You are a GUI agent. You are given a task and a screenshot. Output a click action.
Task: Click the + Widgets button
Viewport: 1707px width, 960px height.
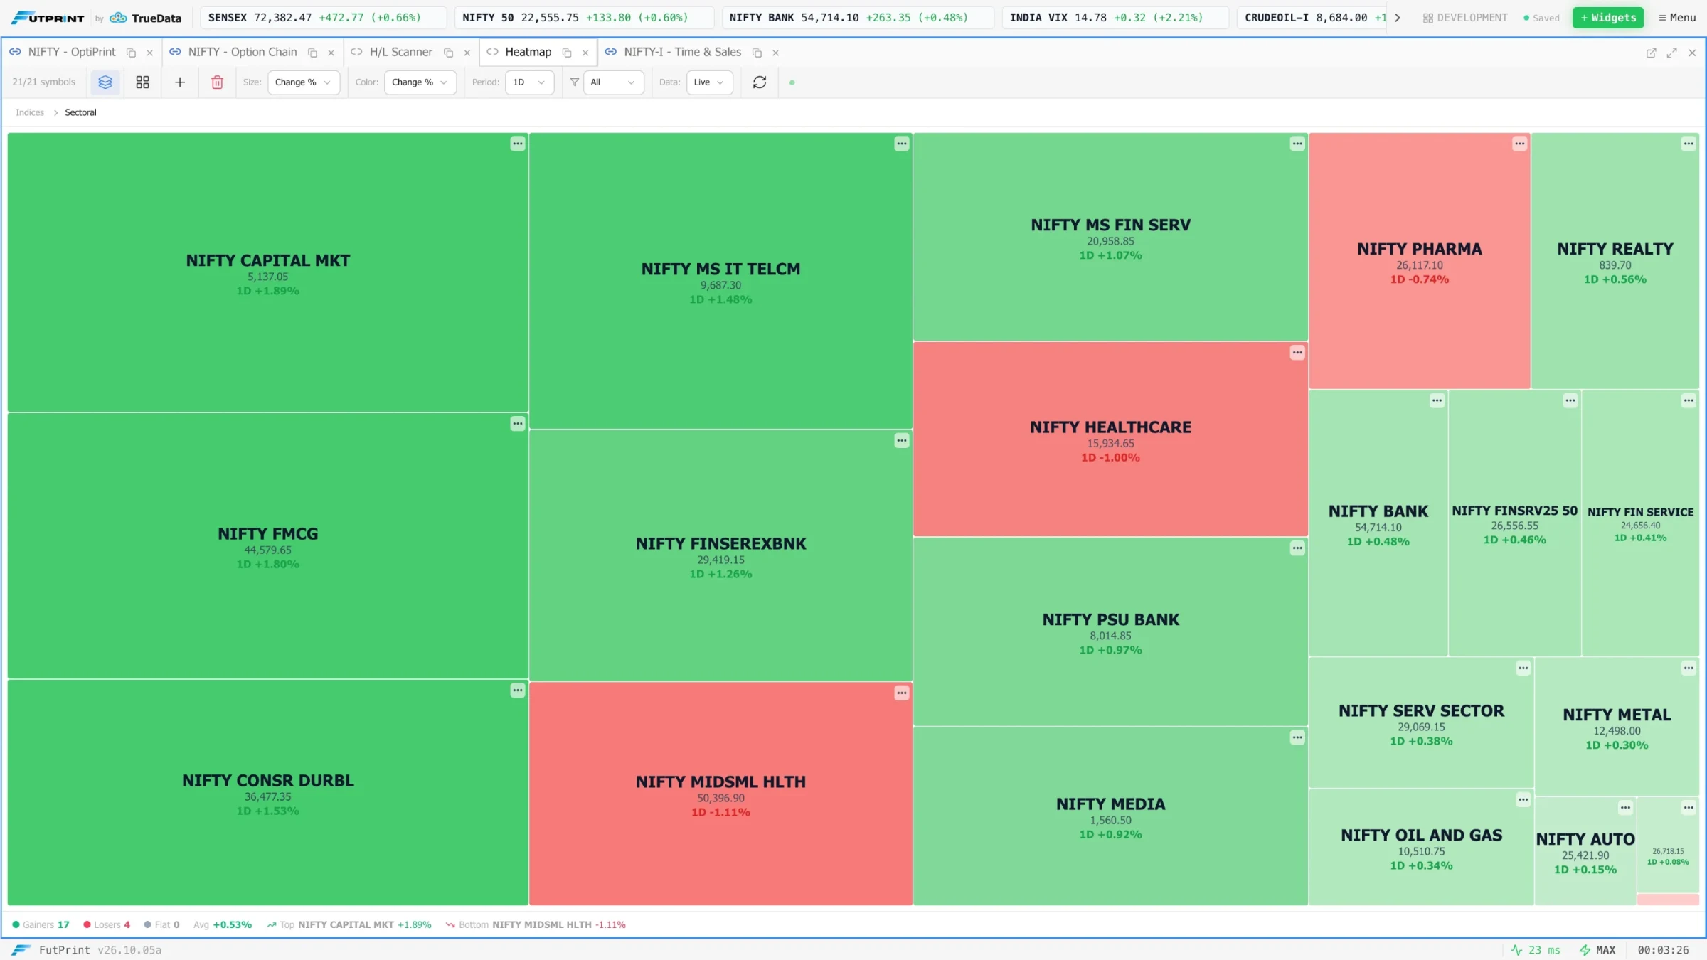tap(1607, 18)
